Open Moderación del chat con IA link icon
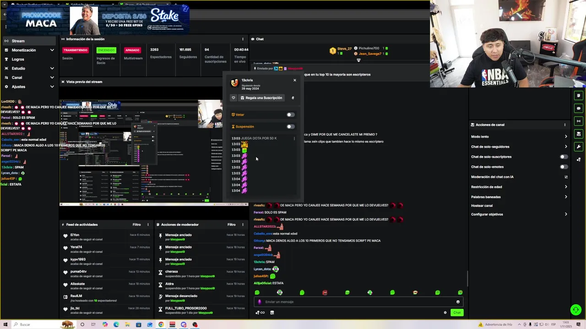 [566, 177]
